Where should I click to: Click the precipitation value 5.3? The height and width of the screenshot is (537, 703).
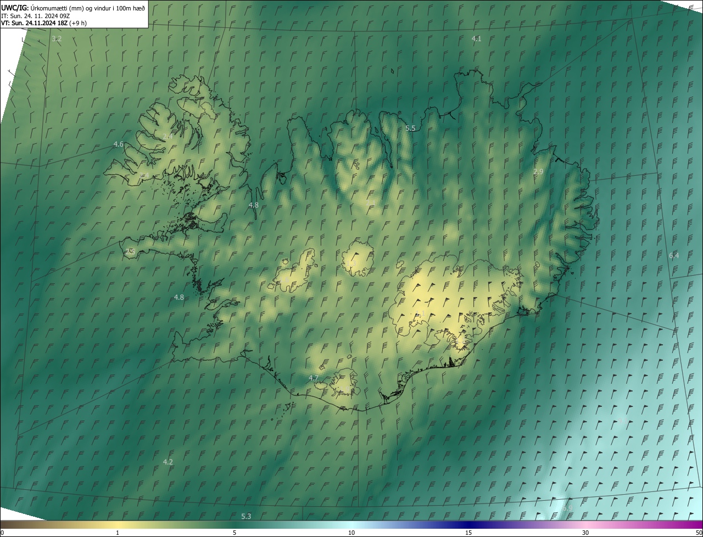tap(246, 516)
